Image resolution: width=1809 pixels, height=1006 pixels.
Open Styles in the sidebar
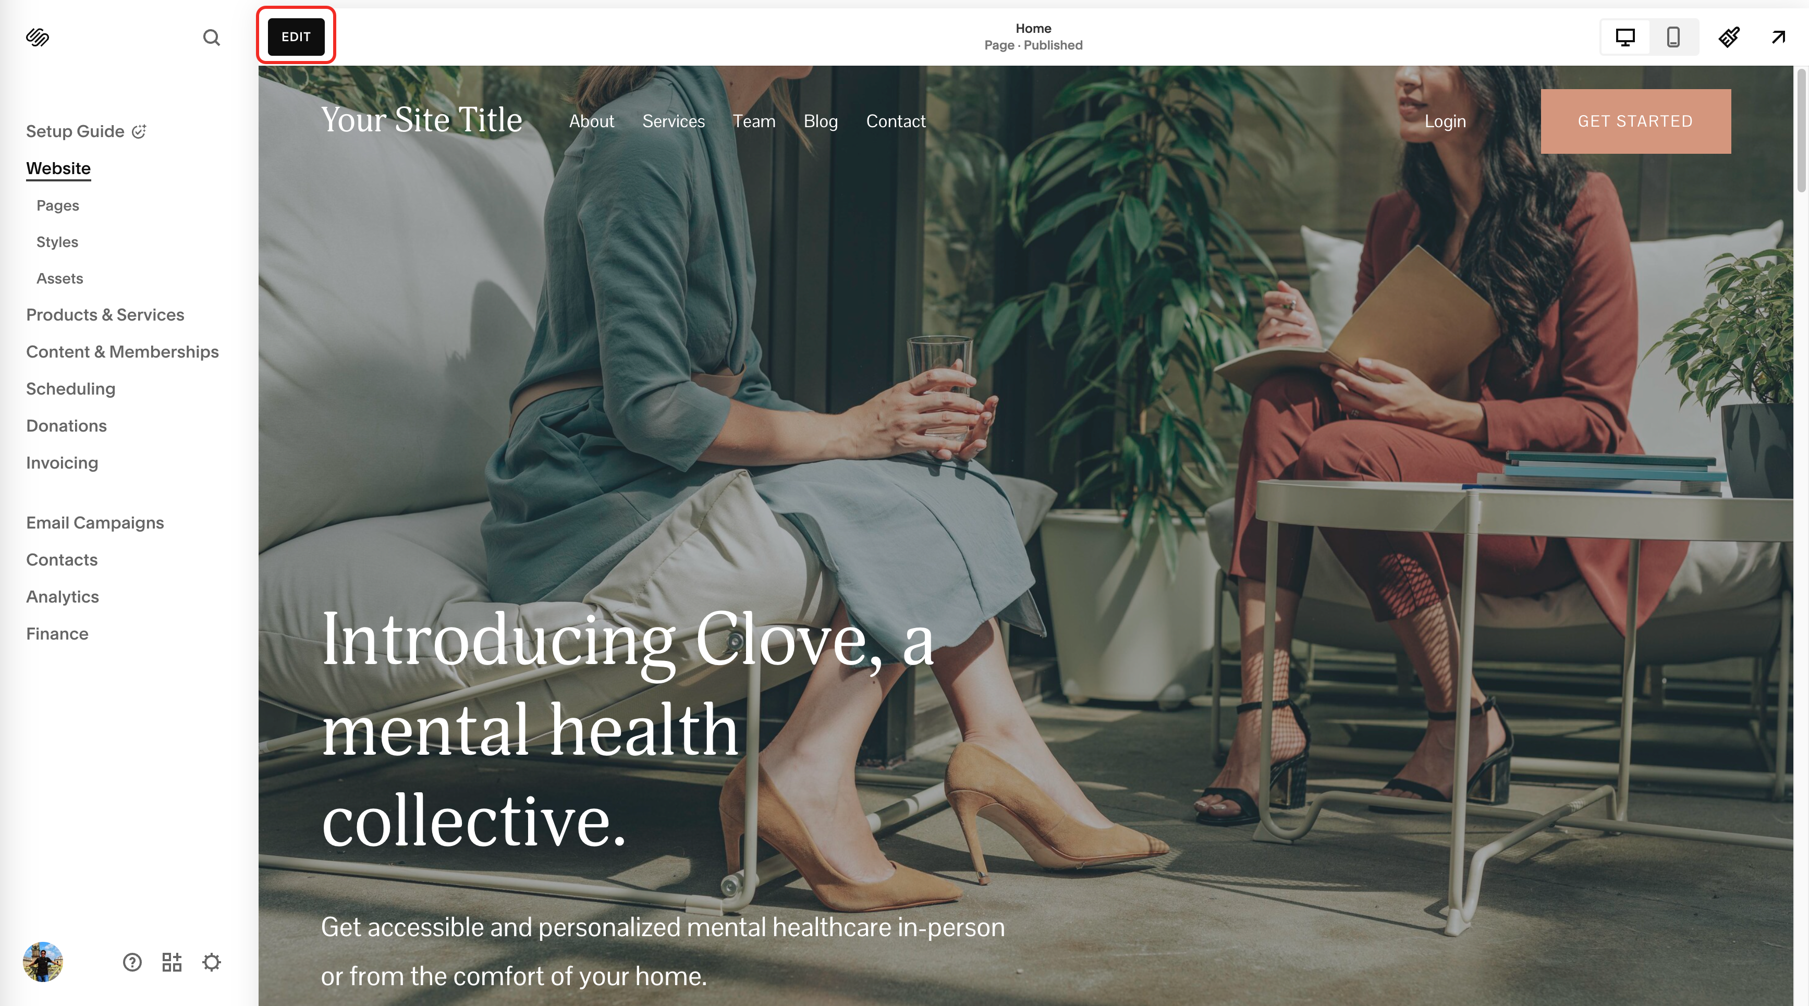(x=57, y=242)
